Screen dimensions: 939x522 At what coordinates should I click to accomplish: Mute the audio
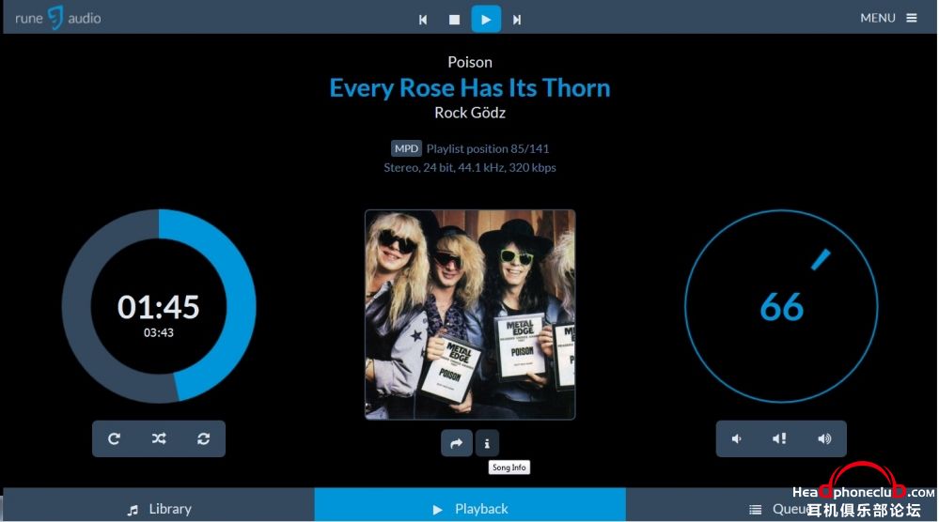780,438
